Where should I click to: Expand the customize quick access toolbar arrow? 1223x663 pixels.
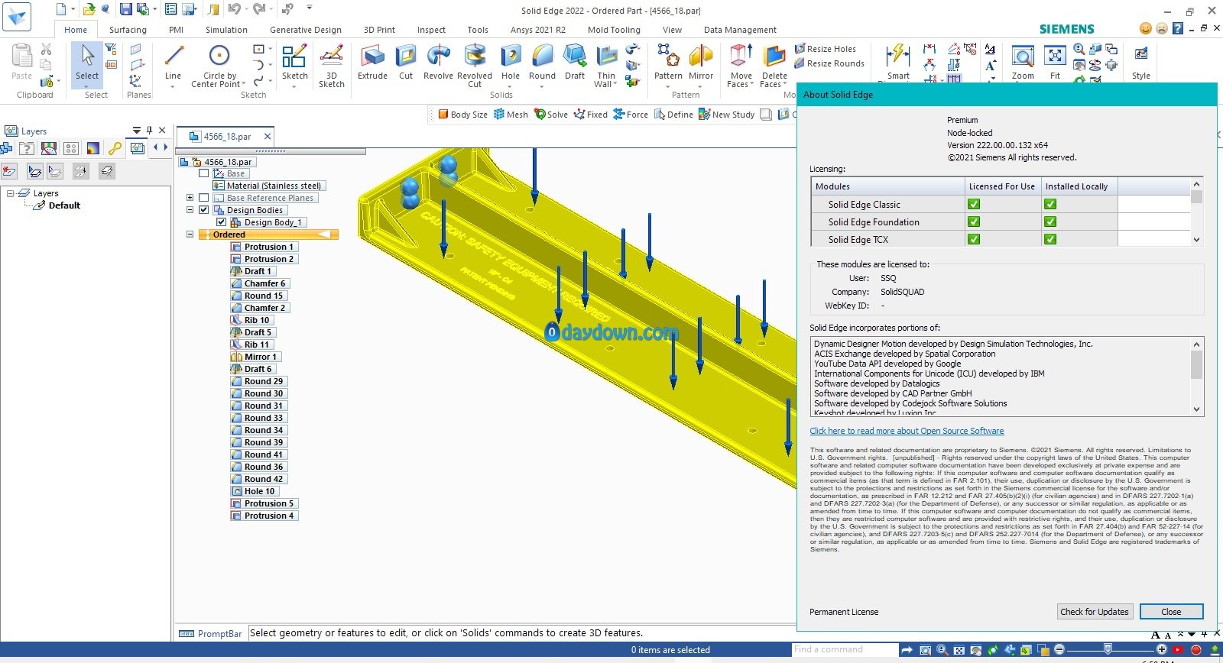point(310,8)
